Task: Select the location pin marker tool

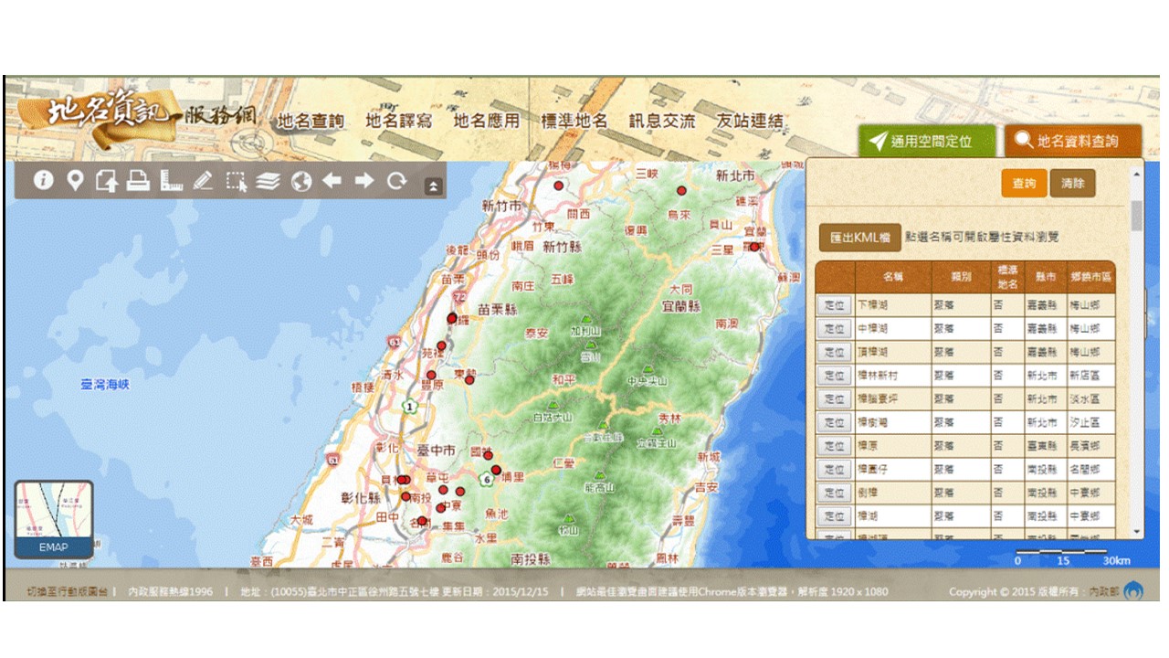Action: point(76,181)
